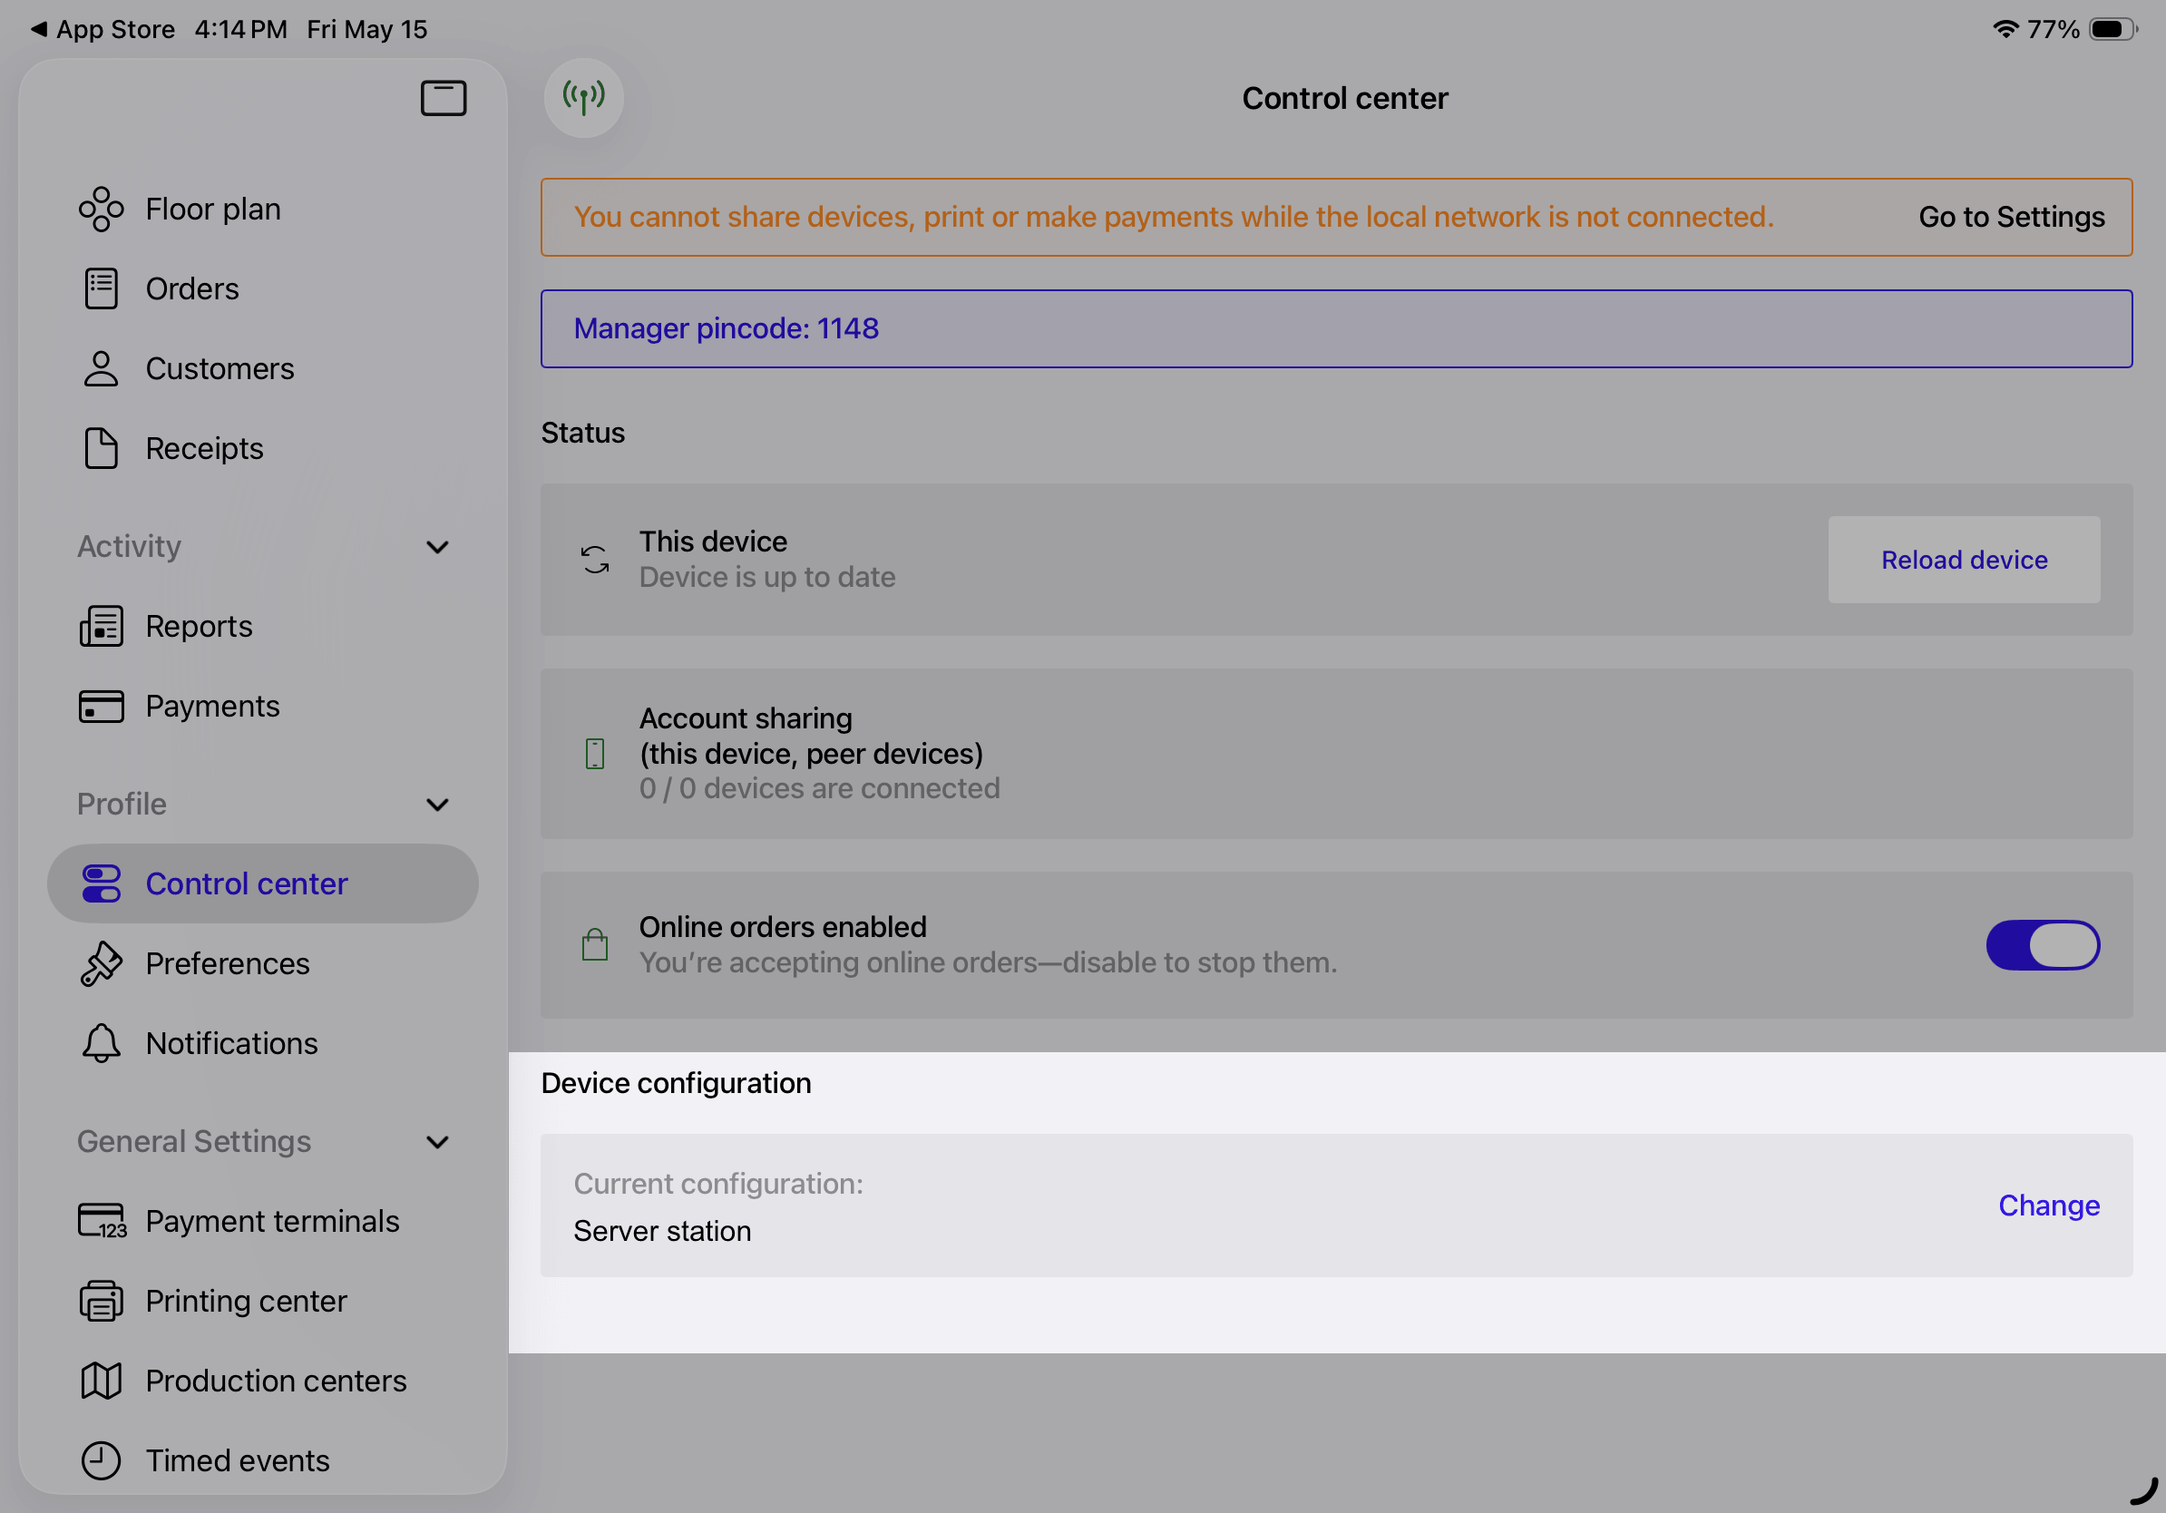Screen dimensions: 2166x1513
Task: Tap the Control center page title
Action: tap(1344, 98)
